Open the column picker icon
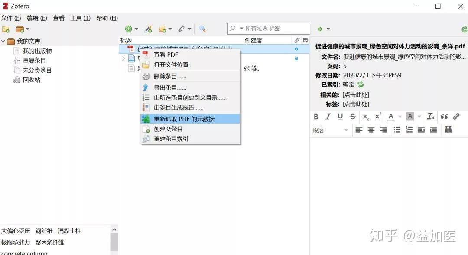Screen dimensions: 468x255 coord(305,41)
